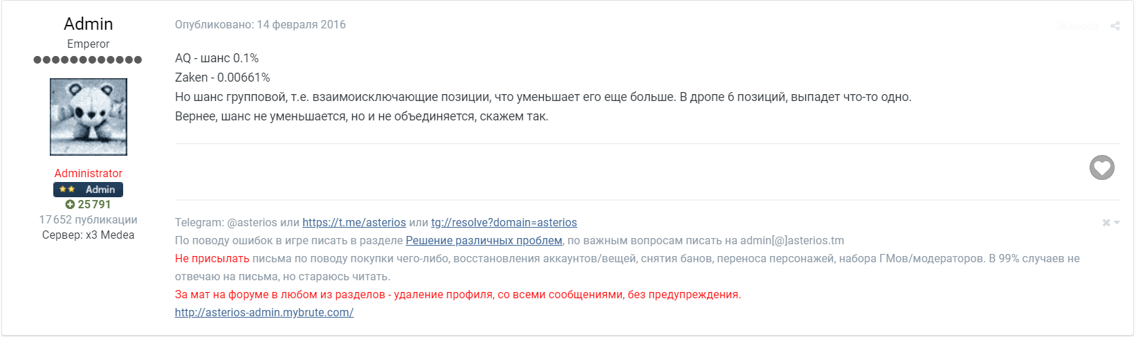The height and width of the screenshot is (337, 1136).
Task: Open the tg://resolve?domain=asterios link
Action: 504,223
